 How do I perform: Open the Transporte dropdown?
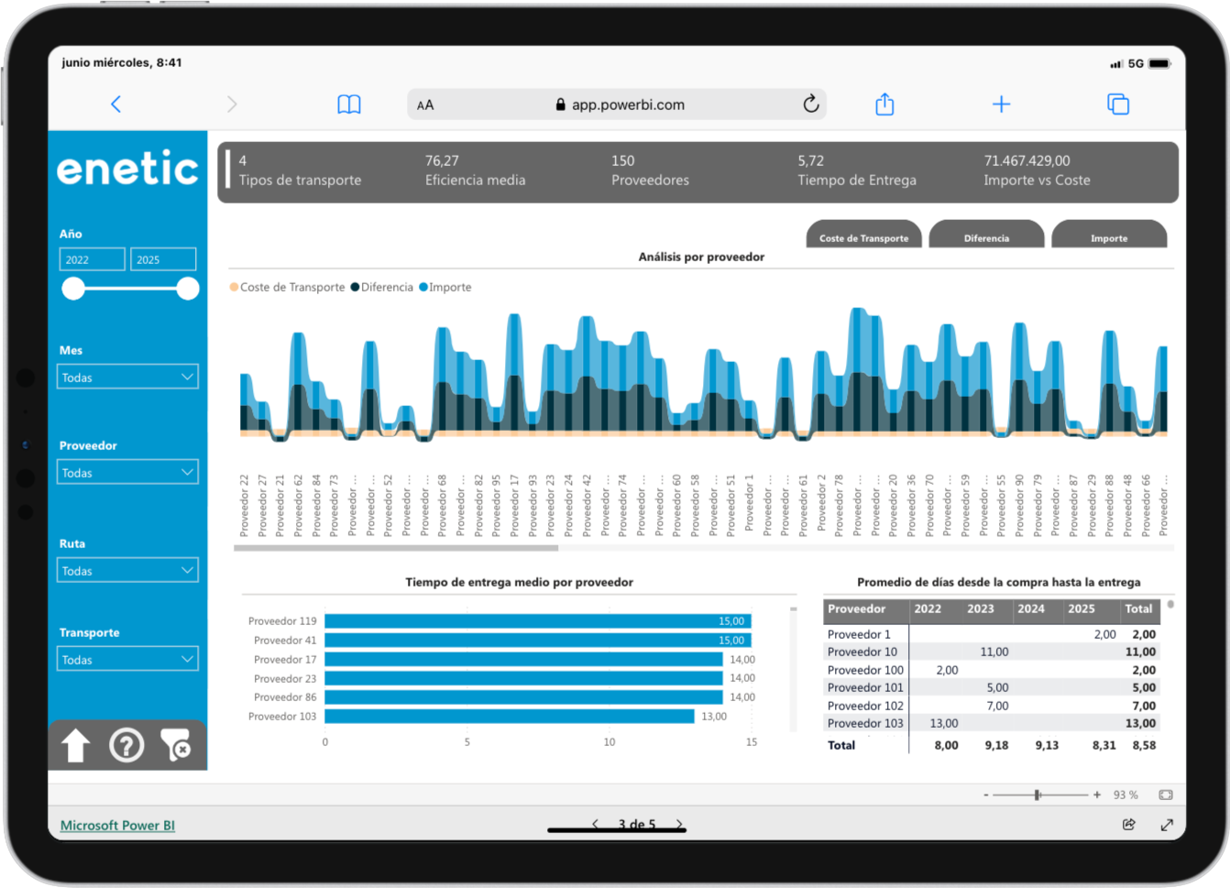pyautogui.click(x=127, y=659)
